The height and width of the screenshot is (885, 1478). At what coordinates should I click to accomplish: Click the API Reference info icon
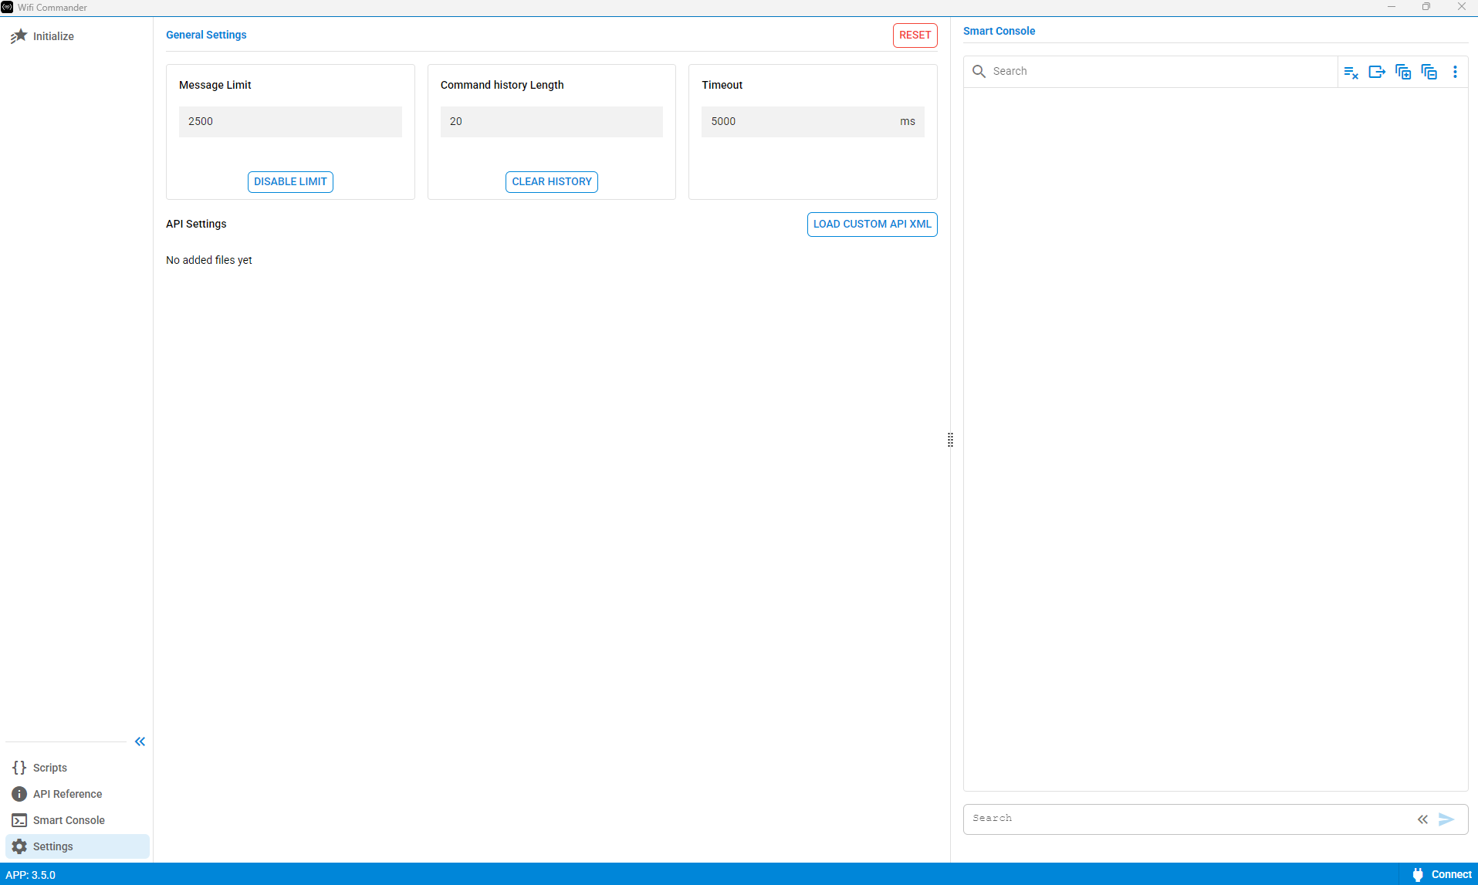(19, 794)
